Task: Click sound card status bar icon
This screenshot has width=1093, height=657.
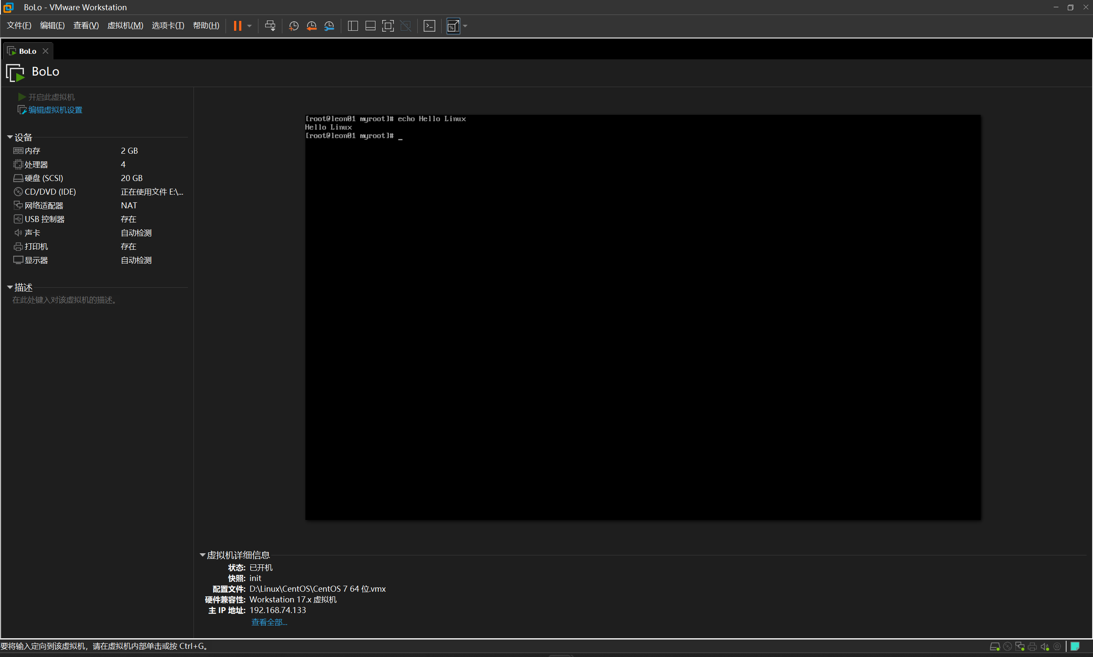Action: point(1044,646)
